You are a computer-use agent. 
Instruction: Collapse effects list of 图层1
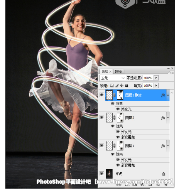pos(168,145)
